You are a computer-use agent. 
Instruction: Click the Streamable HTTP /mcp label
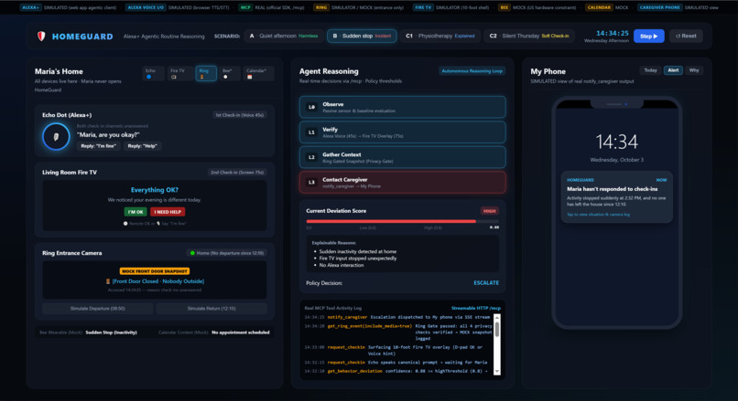[476, 309]
